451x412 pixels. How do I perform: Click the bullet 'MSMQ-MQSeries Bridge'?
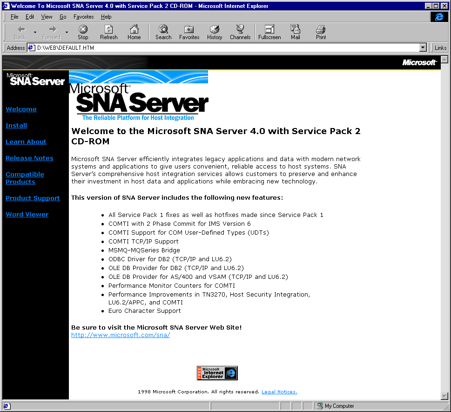coord(144,250)
